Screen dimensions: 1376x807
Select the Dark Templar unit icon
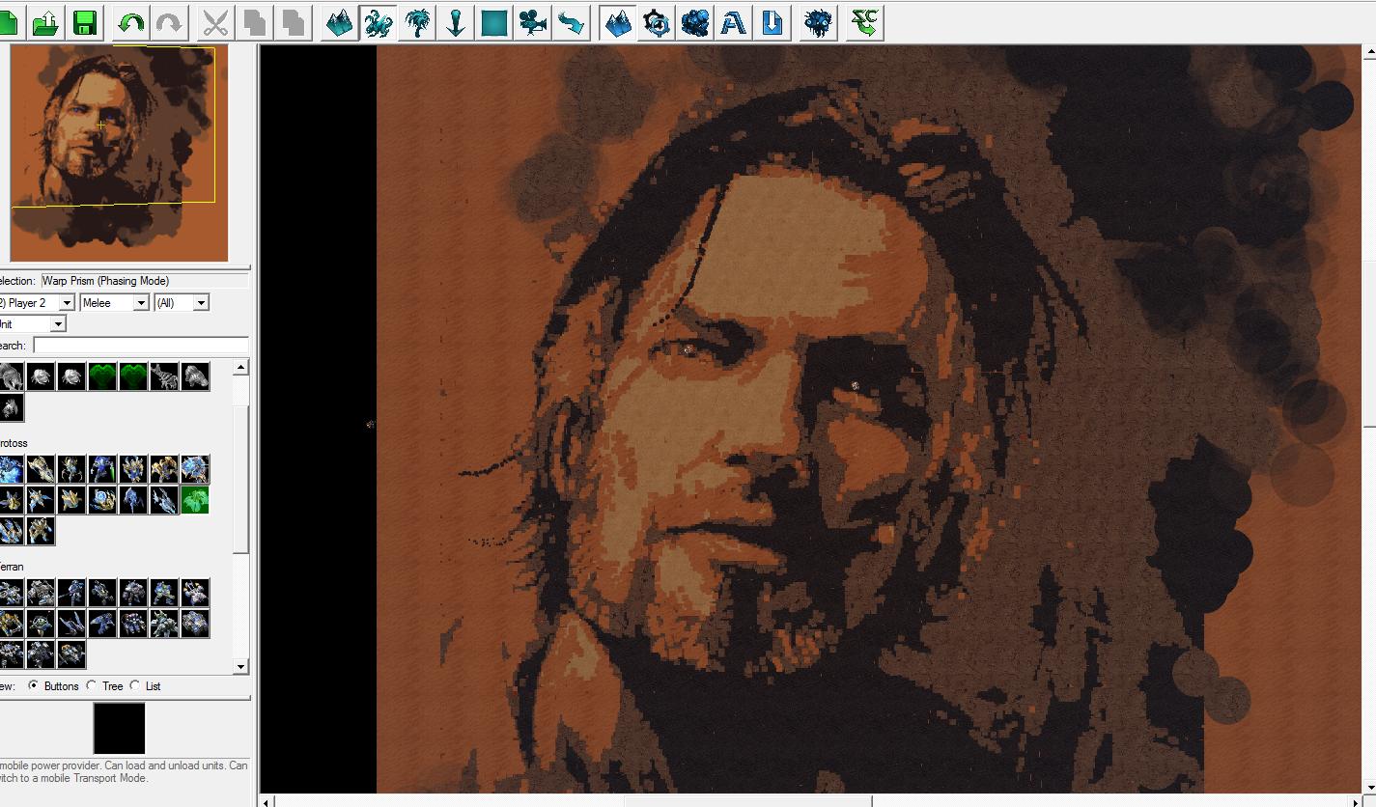point(102,470)
